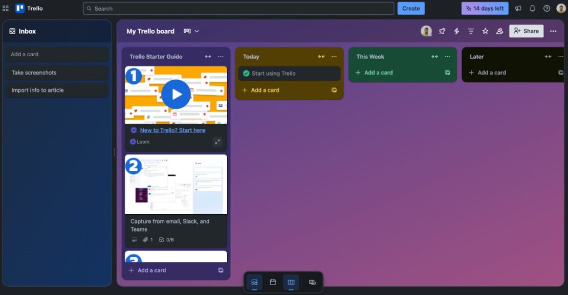Click the description icon on capture card

[135, 240]
